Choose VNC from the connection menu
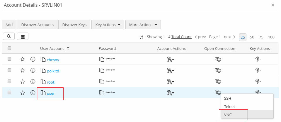Viewport: 281px width, 122px height. (228, 115)
